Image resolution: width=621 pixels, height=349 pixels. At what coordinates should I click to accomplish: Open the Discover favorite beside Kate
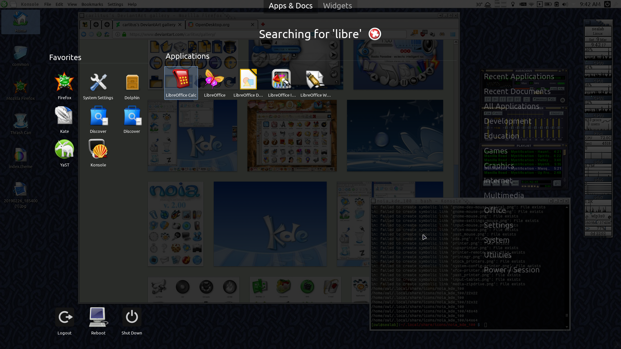coord(98,120)
